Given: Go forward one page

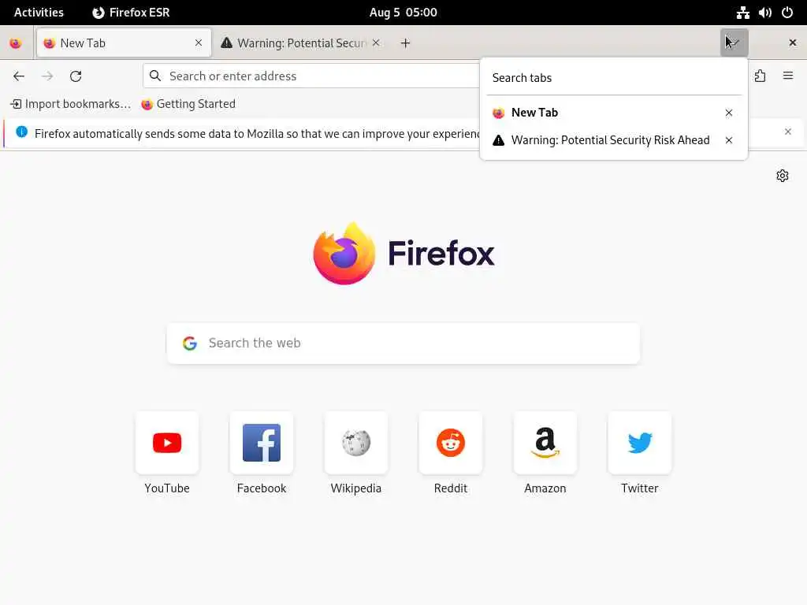Looking at the screenshot, I should tap(47, 76).
